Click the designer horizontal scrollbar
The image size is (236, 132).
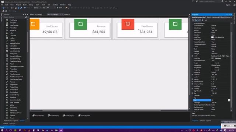tap(102, 111)
